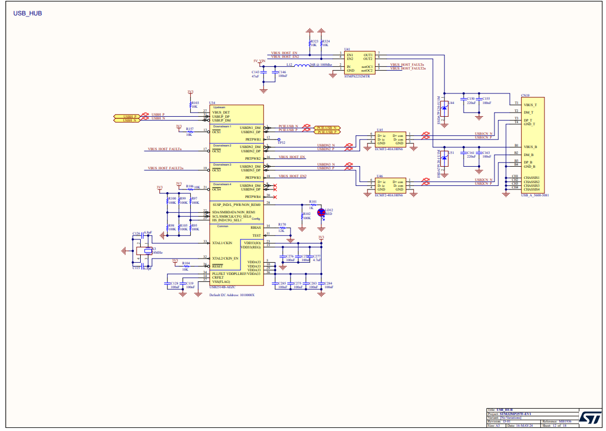Viewport: 606px width, 431px height.
Task: Select resistor R103 10K symbol
Action: click(191, 105)
